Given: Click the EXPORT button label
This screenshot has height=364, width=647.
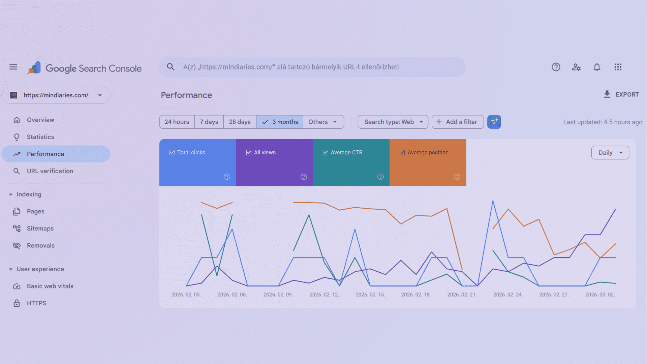Looking at the screenshot, I should tap(627, 95).
